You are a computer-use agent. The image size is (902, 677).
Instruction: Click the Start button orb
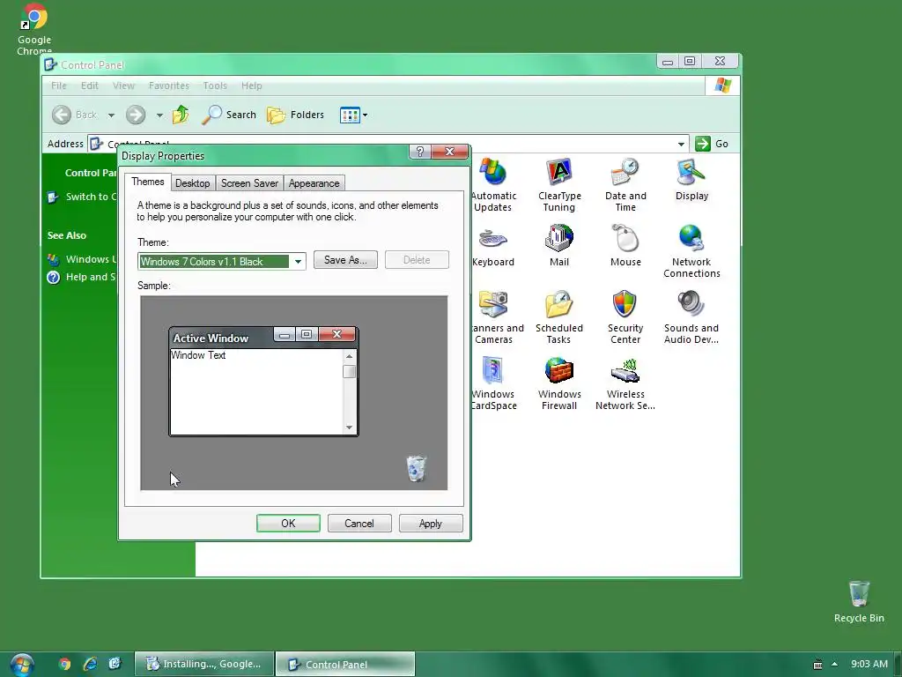pos(22,665)
